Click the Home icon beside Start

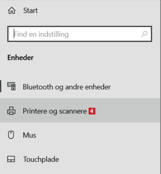click(12, 11)
